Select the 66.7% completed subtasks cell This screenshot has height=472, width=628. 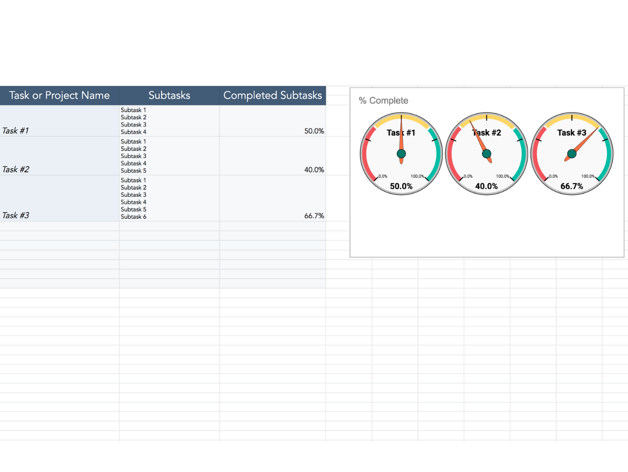[272, 198]
